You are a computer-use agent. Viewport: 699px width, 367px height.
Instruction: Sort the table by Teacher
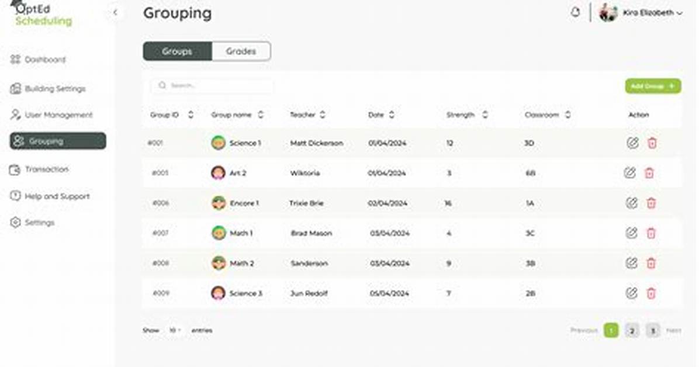322,115
